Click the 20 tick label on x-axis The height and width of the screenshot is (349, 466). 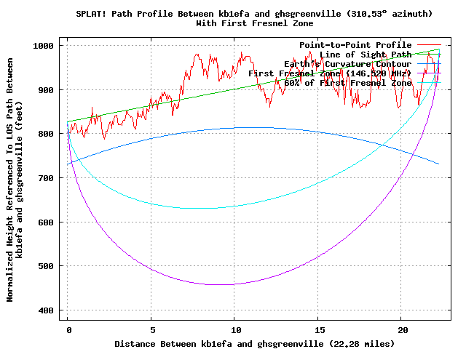pyautogui.click(x=401, y=329)
